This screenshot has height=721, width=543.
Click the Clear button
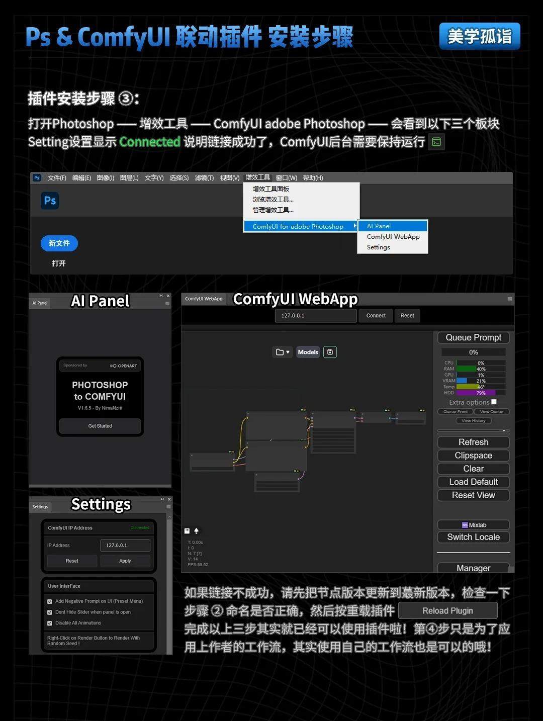point(474,469)
